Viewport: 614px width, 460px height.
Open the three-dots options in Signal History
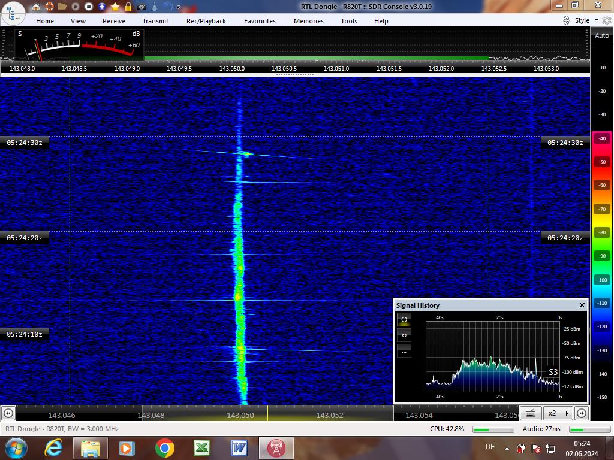[404, 351]
